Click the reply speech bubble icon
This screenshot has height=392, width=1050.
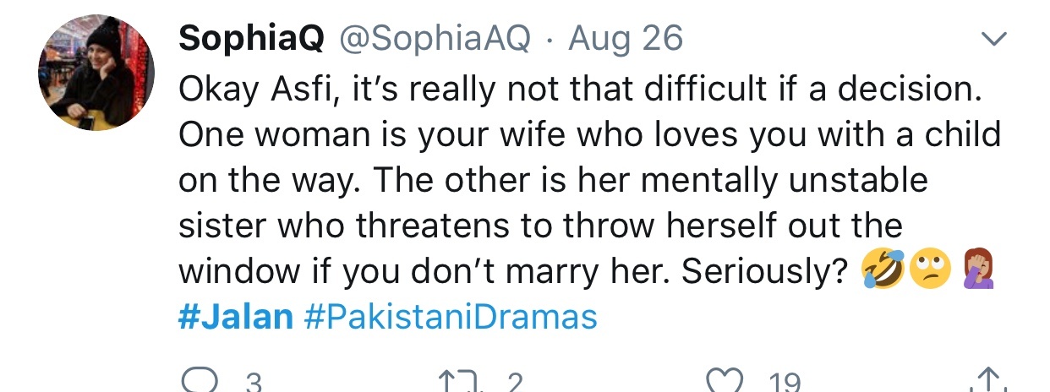pyautogui.click(x=198, y=383)
